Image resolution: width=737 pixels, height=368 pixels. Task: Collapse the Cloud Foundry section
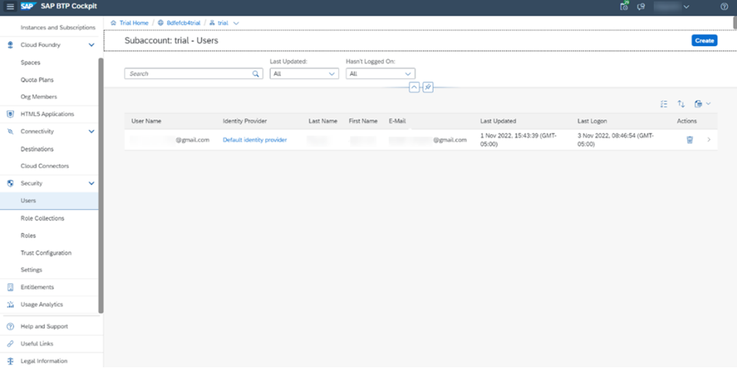tap(91, 45)
